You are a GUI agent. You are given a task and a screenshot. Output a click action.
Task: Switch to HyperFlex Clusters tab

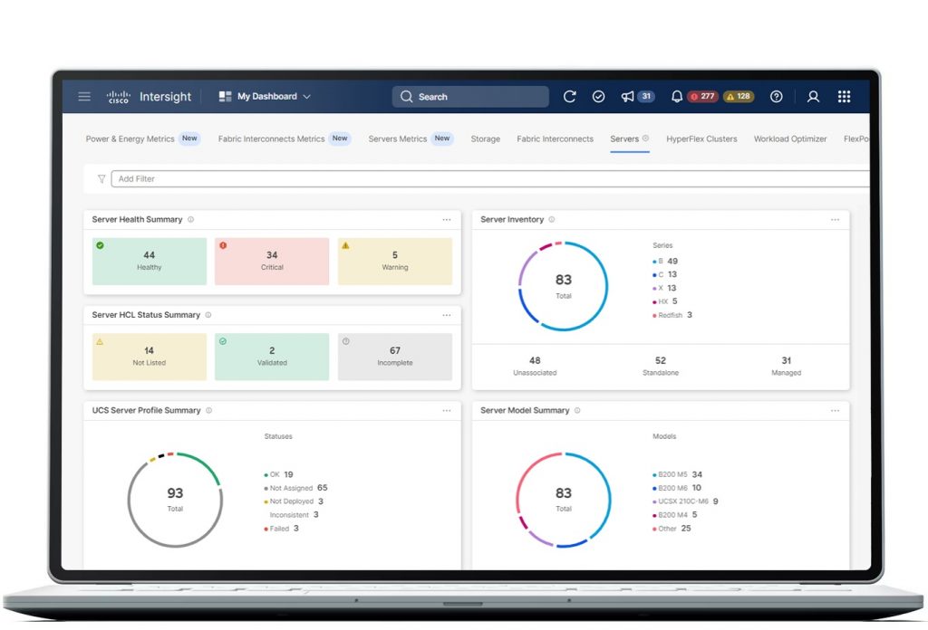[x=701, y=139]
